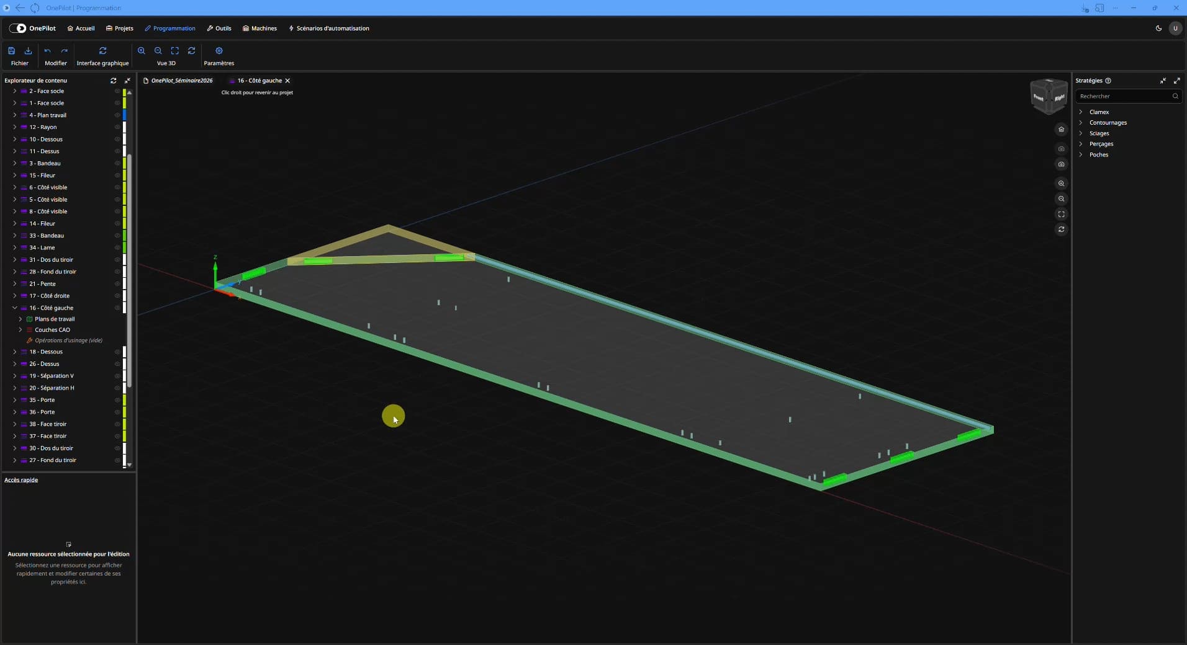Expand the Perçages strategy group
The width and height of the screenshot is (1187, 645).
(x=1081, y=144)
